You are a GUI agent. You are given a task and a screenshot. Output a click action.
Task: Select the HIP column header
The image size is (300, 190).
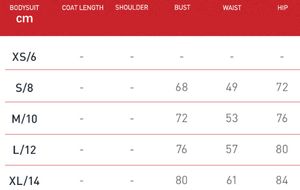point(282,8)
